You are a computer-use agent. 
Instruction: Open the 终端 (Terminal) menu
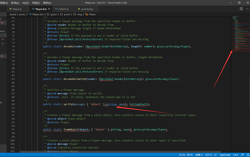[35, 3]
